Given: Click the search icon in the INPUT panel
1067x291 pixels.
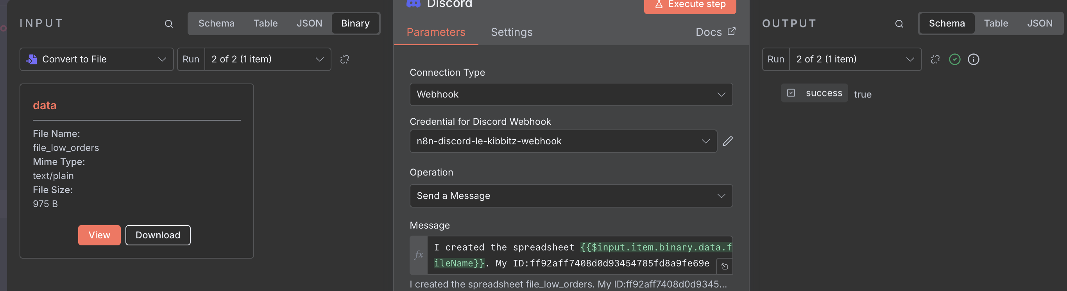Looking at the screenshot, I should pyautogui.click(x=168, y=24).
